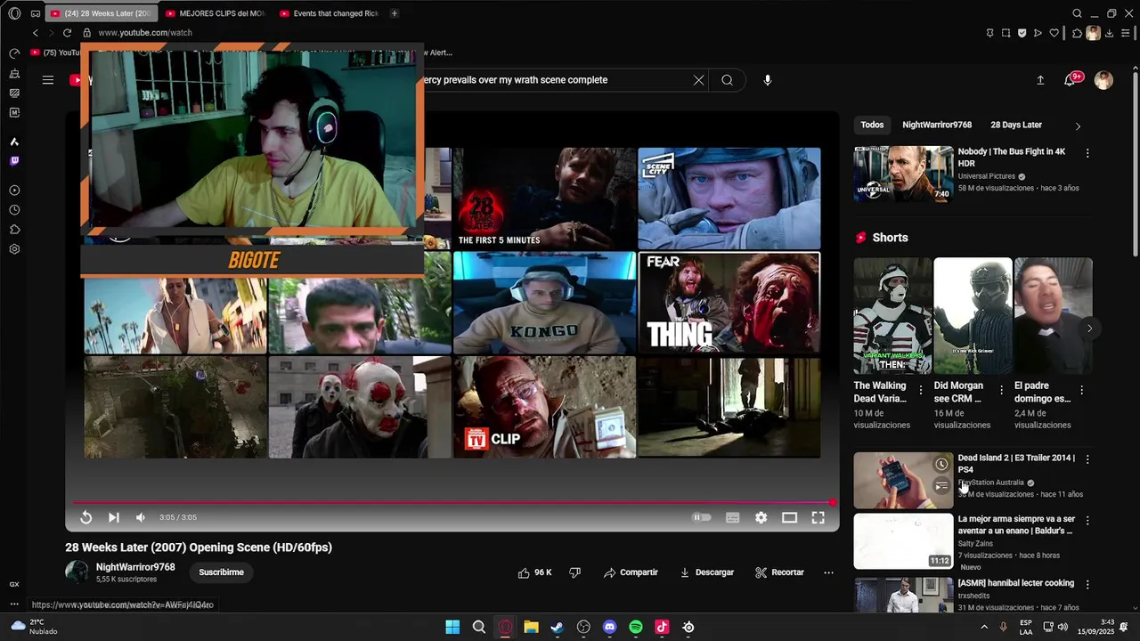Open the heart bookmarks icon in toolbar
This screenshot has width=1140, height=641.
(x=1054, y=33)
